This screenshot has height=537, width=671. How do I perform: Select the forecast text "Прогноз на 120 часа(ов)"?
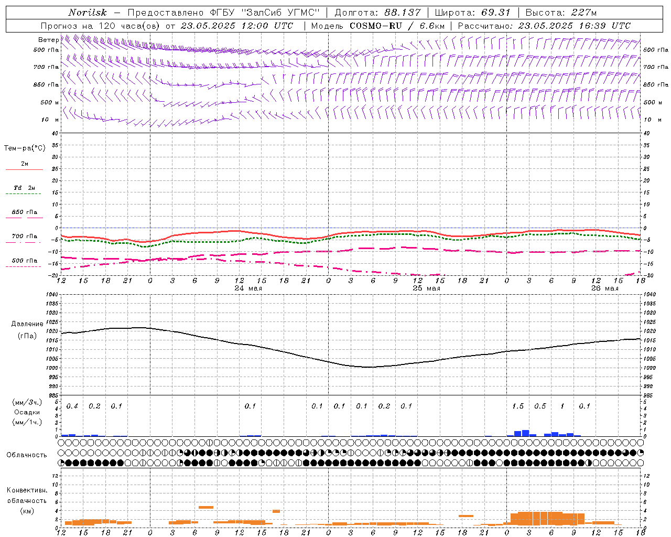pos(101,26)
